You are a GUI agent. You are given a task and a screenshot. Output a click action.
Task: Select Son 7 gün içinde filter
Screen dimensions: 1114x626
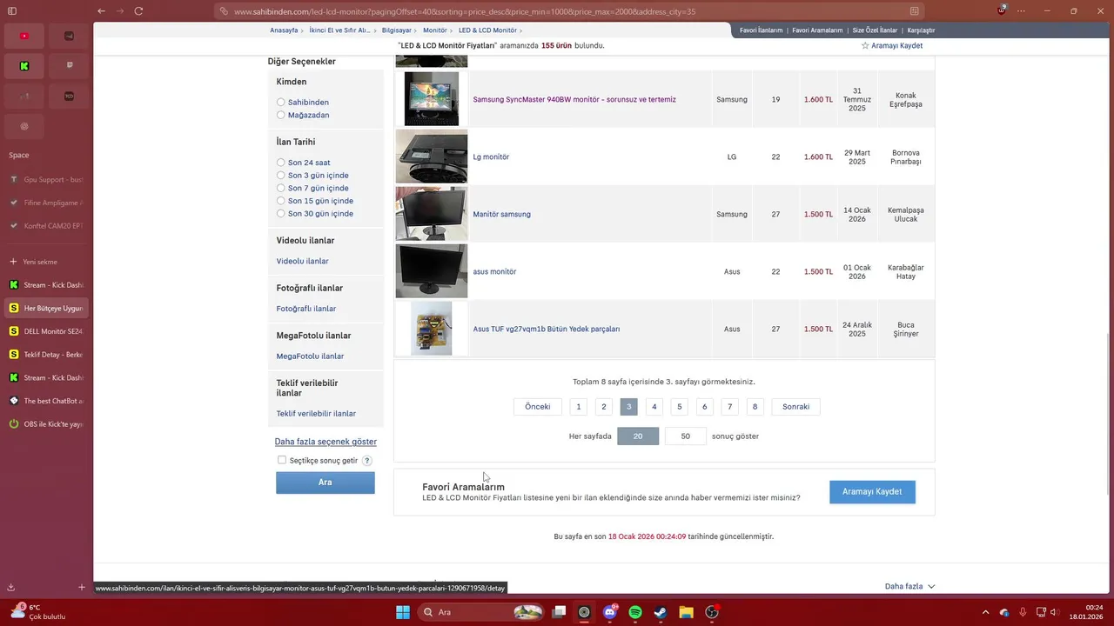(x=280, y=188)
